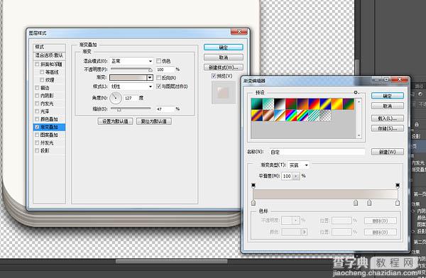Screen dimensions: 426x278
Task: Open the 样式 线性 gradient style dropdown
Action: point(131,87)
